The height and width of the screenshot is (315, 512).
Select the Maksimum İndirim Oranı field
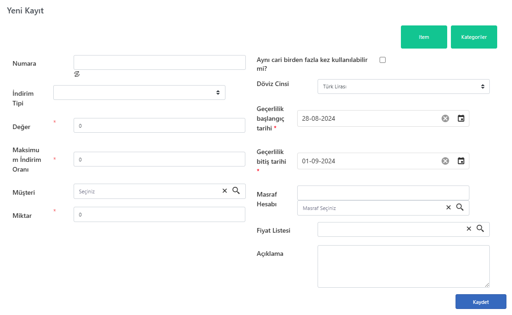tap(159, 159)
